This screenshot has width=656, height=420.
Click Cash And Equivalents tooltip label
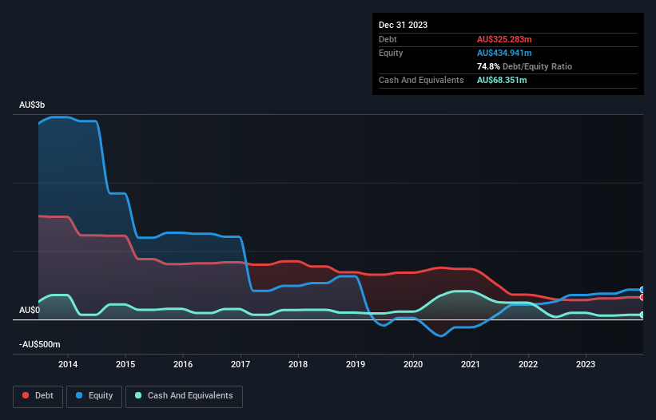pyautogui.click(x=421, y=80)
